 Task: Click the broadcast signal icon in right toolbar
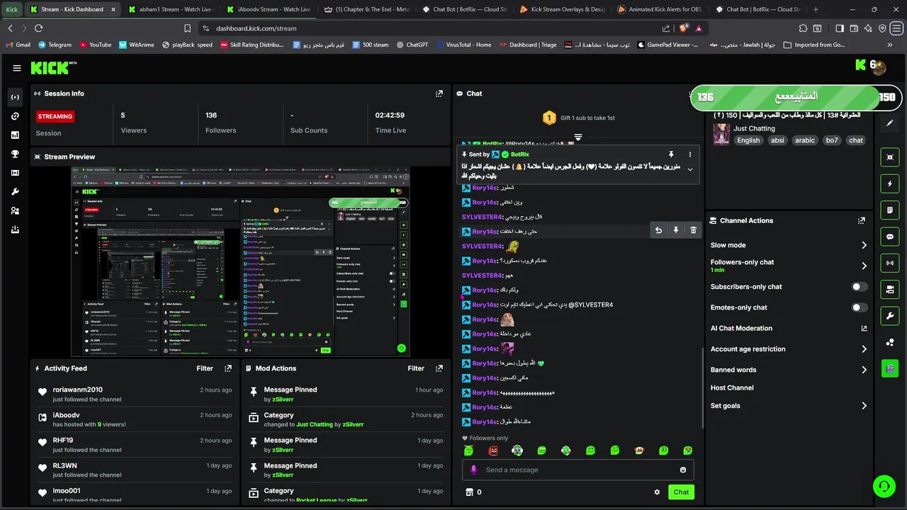890,263
